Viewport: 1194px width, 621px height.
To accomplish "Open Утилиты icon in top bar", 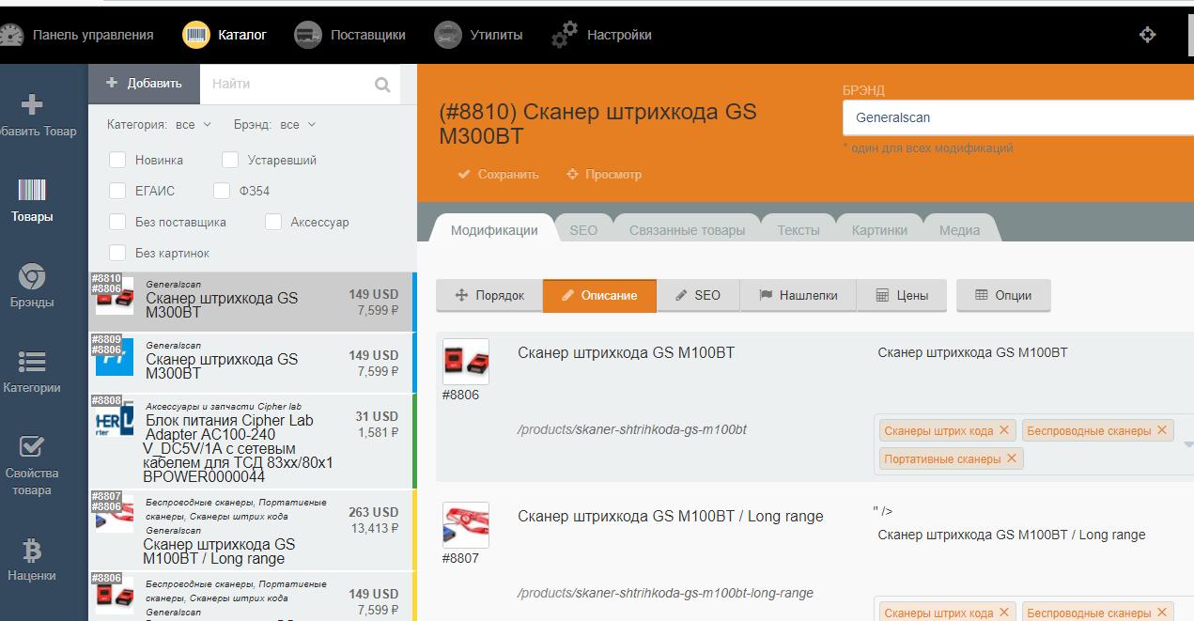I will (x=448, y=35).
